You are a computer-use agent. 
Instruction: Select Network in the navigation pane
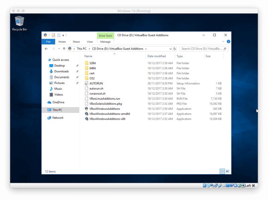[x=58, y=118]
